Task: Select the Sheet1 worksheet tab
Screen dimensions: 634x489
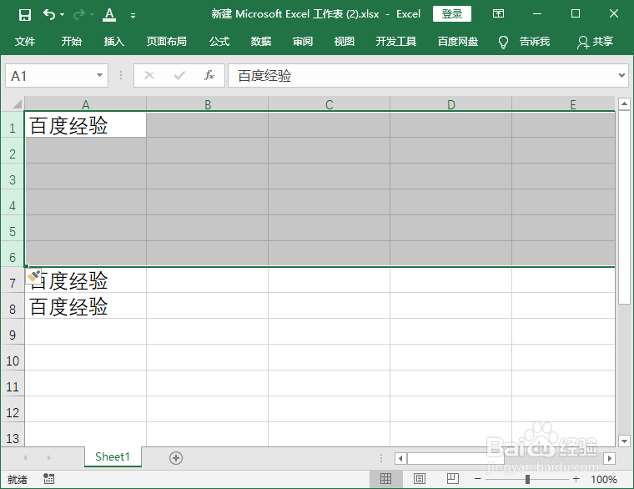Action: click(113, 457)
